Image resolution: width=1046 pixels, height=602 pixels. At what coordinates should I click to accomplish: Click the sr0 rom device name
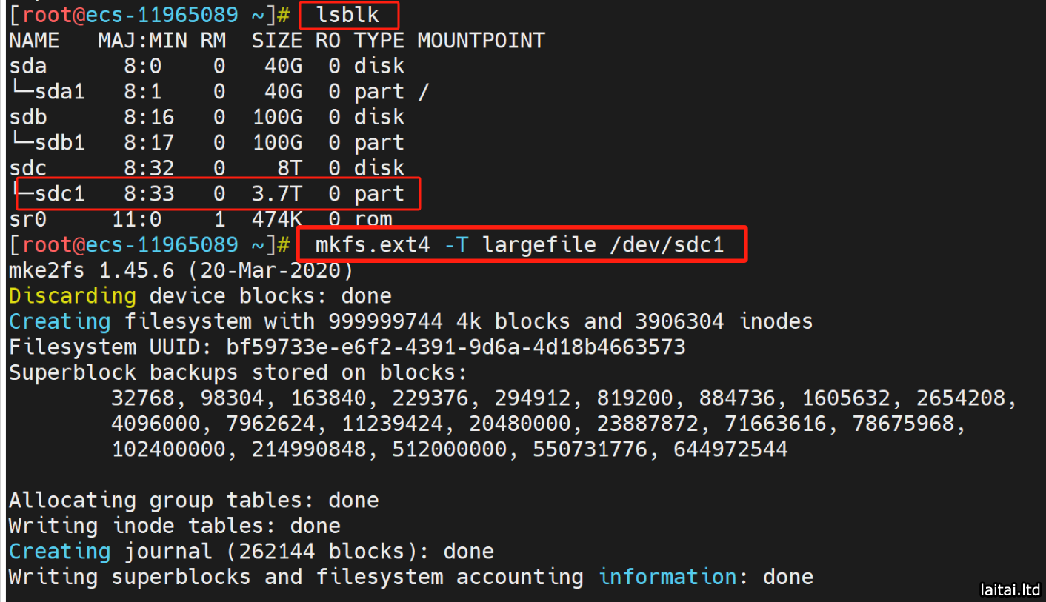pos(27,220)
